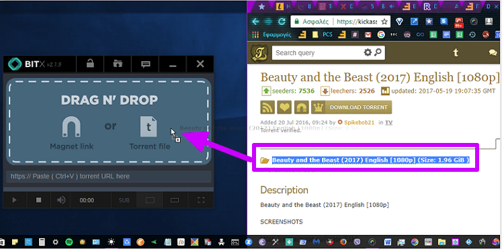Screen dimensions: 502x249
Task: Mute audio using the speaker icon
Action: (x=61, y=200)
